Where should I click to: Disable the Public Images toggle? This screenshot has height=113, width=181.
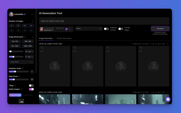coord(31,89)
